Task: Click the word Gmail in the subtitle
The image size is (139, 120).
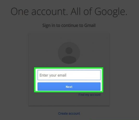Action: [90, 25]
